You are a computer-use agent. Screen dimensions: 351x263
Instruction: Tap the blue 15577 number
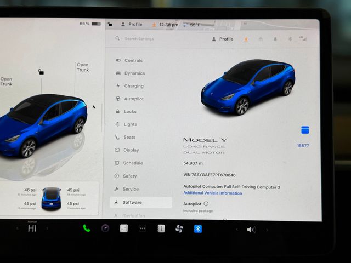[303, 146]
